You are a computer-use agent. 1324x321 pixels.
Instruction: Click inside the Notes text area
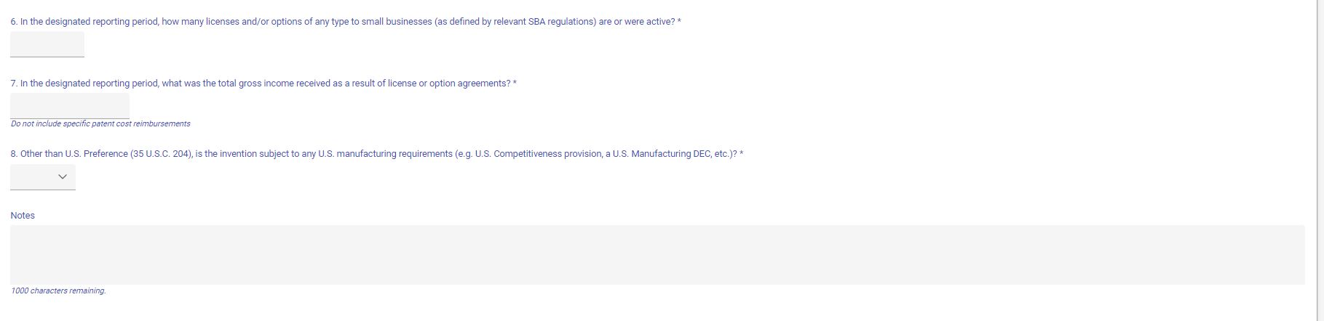(x=657, y=255)
